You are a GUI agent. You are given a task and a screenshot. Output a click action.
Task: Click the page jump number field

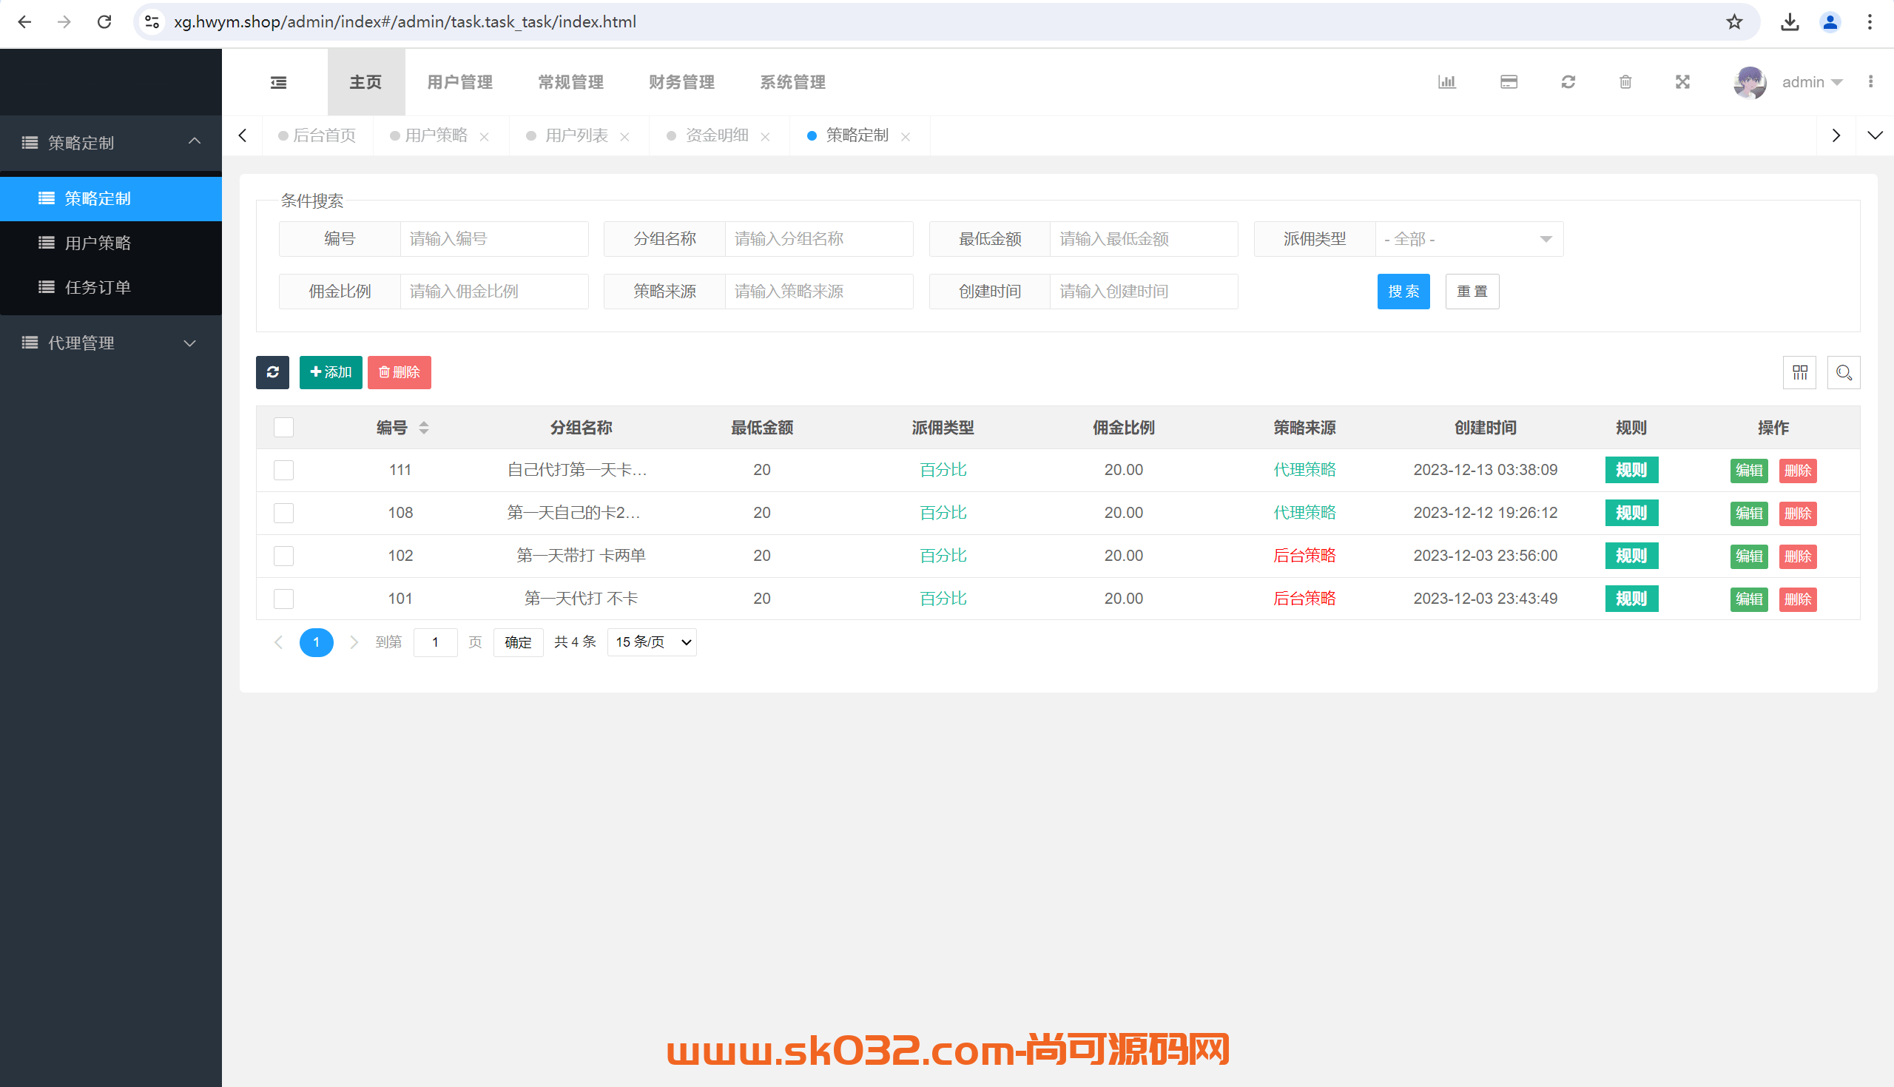[435, 642]
